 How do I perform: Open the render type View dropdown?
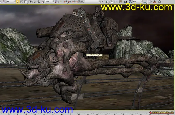(137, 1)
